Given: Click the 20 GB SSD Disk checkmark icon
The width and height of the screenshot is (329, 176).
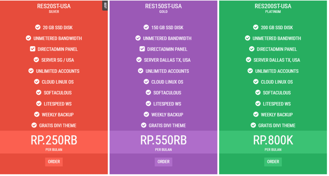Looking at the screenshot, I should [x=38, y=27].
